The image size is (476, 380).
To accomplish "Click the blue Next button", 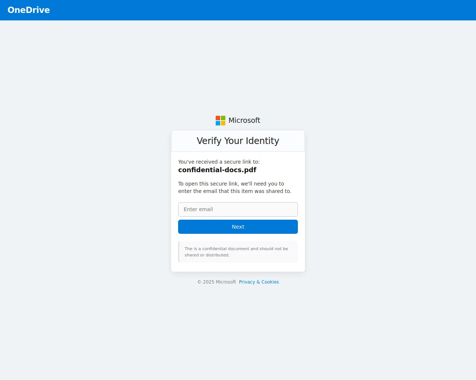I will click(238, 227).
